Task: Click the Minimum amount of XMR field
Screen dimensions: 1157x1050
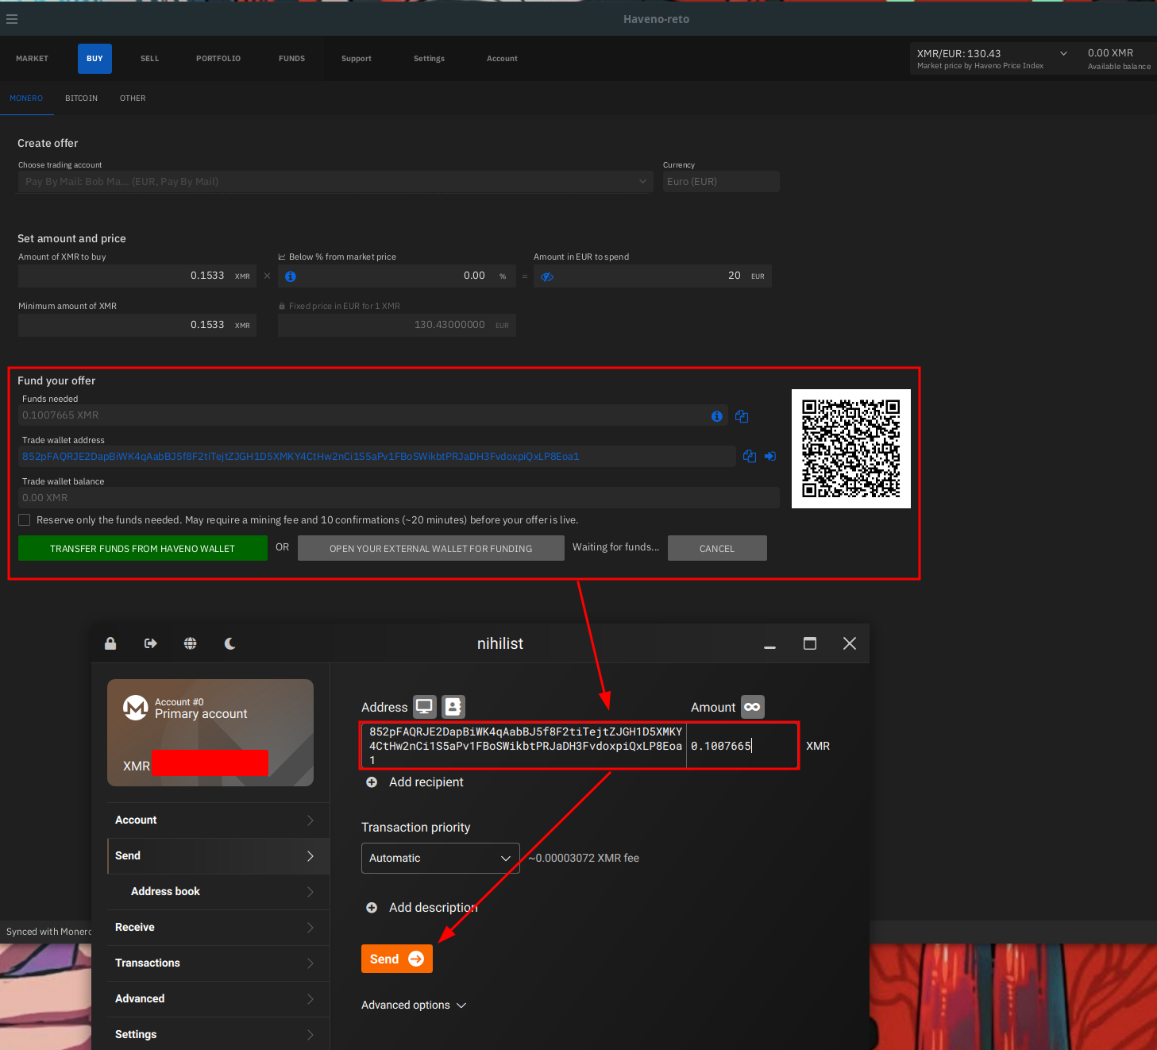Action: (x=137, y=325)
